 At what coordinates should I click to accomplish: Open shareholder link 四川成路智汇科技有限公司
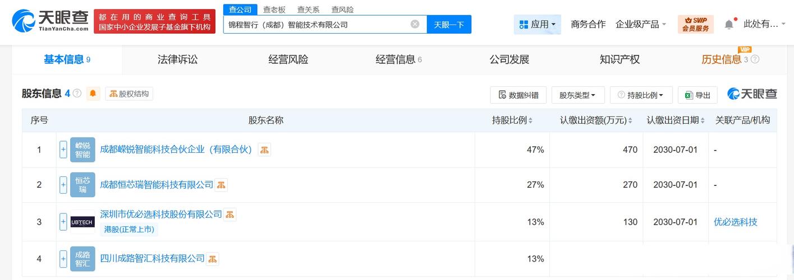point(152,259)
